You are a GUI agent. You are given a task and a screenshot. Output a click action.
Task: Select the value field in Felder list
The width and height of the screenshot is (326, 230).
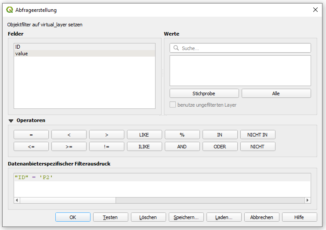pyautogui.click(x=84, y=54)
